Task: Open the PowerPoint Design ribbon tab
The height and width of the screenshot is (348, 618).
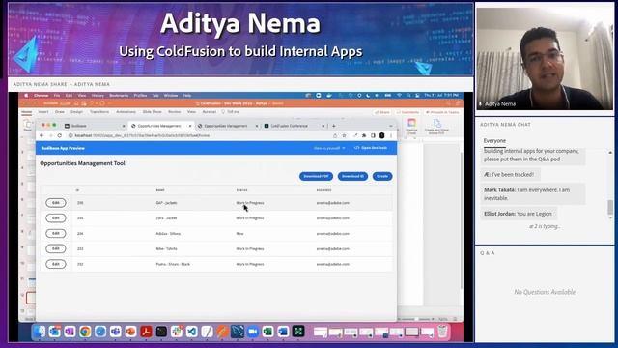Action: (x=77, y=112)
